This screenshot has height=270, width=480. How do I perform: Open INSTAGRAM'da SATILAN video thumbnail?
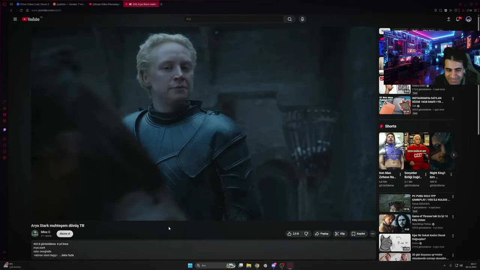pos(394,105)
